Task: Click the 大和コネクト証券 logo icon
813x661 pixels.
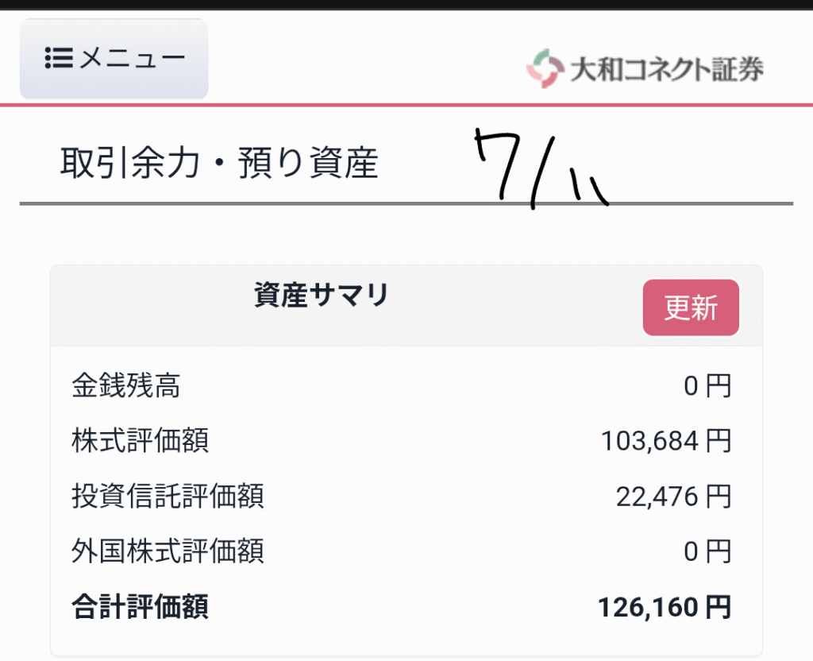Action: click(x=545, y=68)
